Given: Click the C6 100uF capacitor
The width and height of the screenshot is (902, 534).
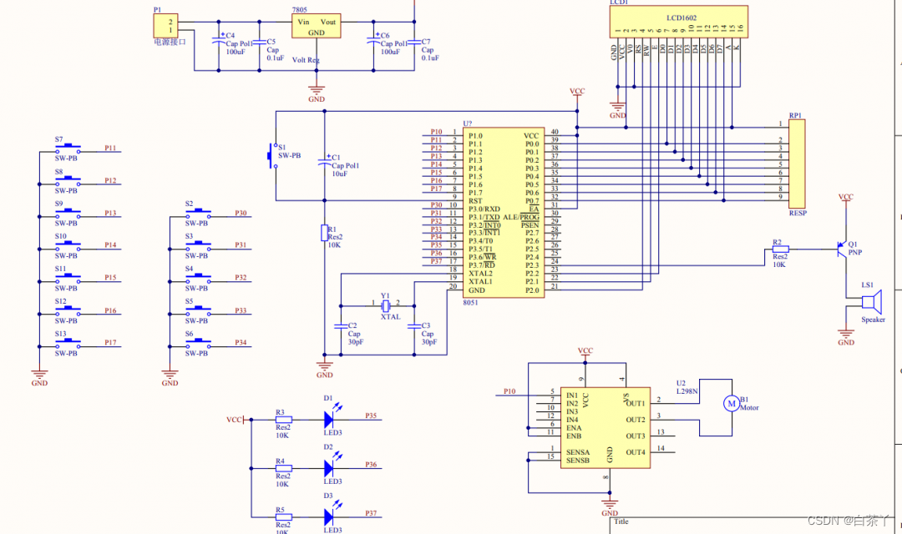Looking at the screenshot, I should point(373,41).
